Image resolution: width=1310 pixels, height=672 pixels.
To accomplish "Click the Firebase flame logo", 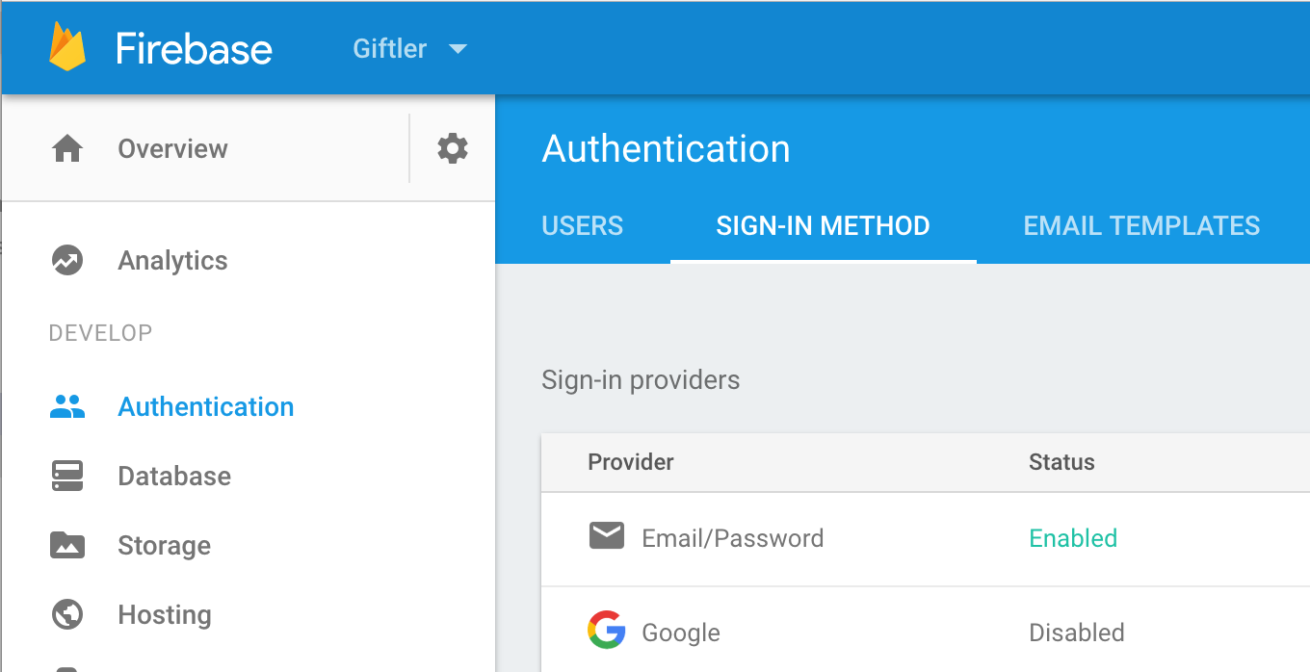I will 67,47.
